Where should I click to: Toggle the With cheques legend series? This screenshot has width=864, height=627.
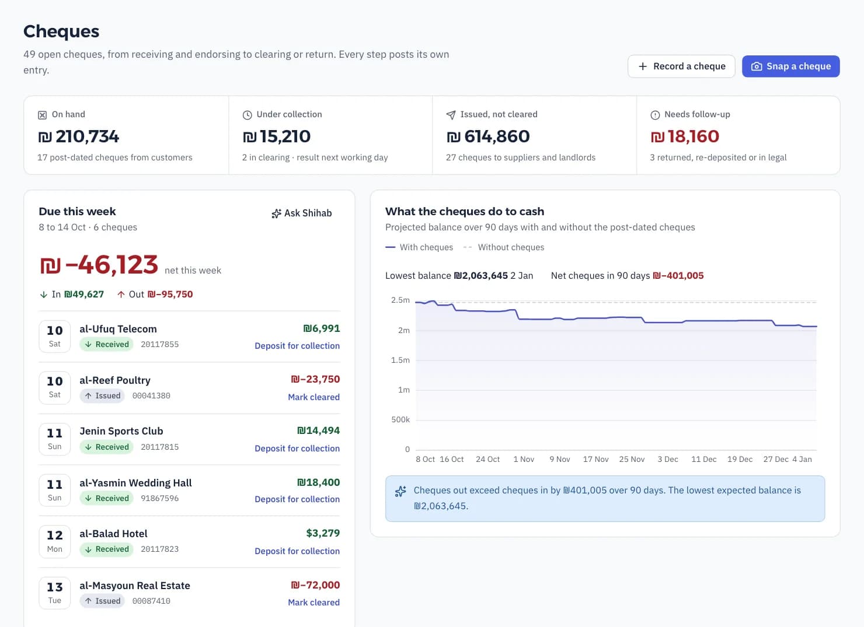tap(419, 247)
